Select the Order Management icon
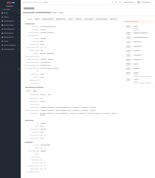 click(2, 37)
